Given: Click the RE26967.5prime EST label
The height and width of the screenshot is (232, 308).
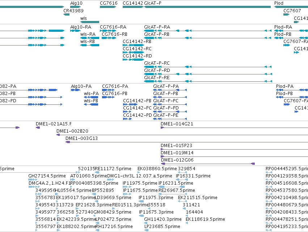Looking at the screenshot, I should [177, 190].
